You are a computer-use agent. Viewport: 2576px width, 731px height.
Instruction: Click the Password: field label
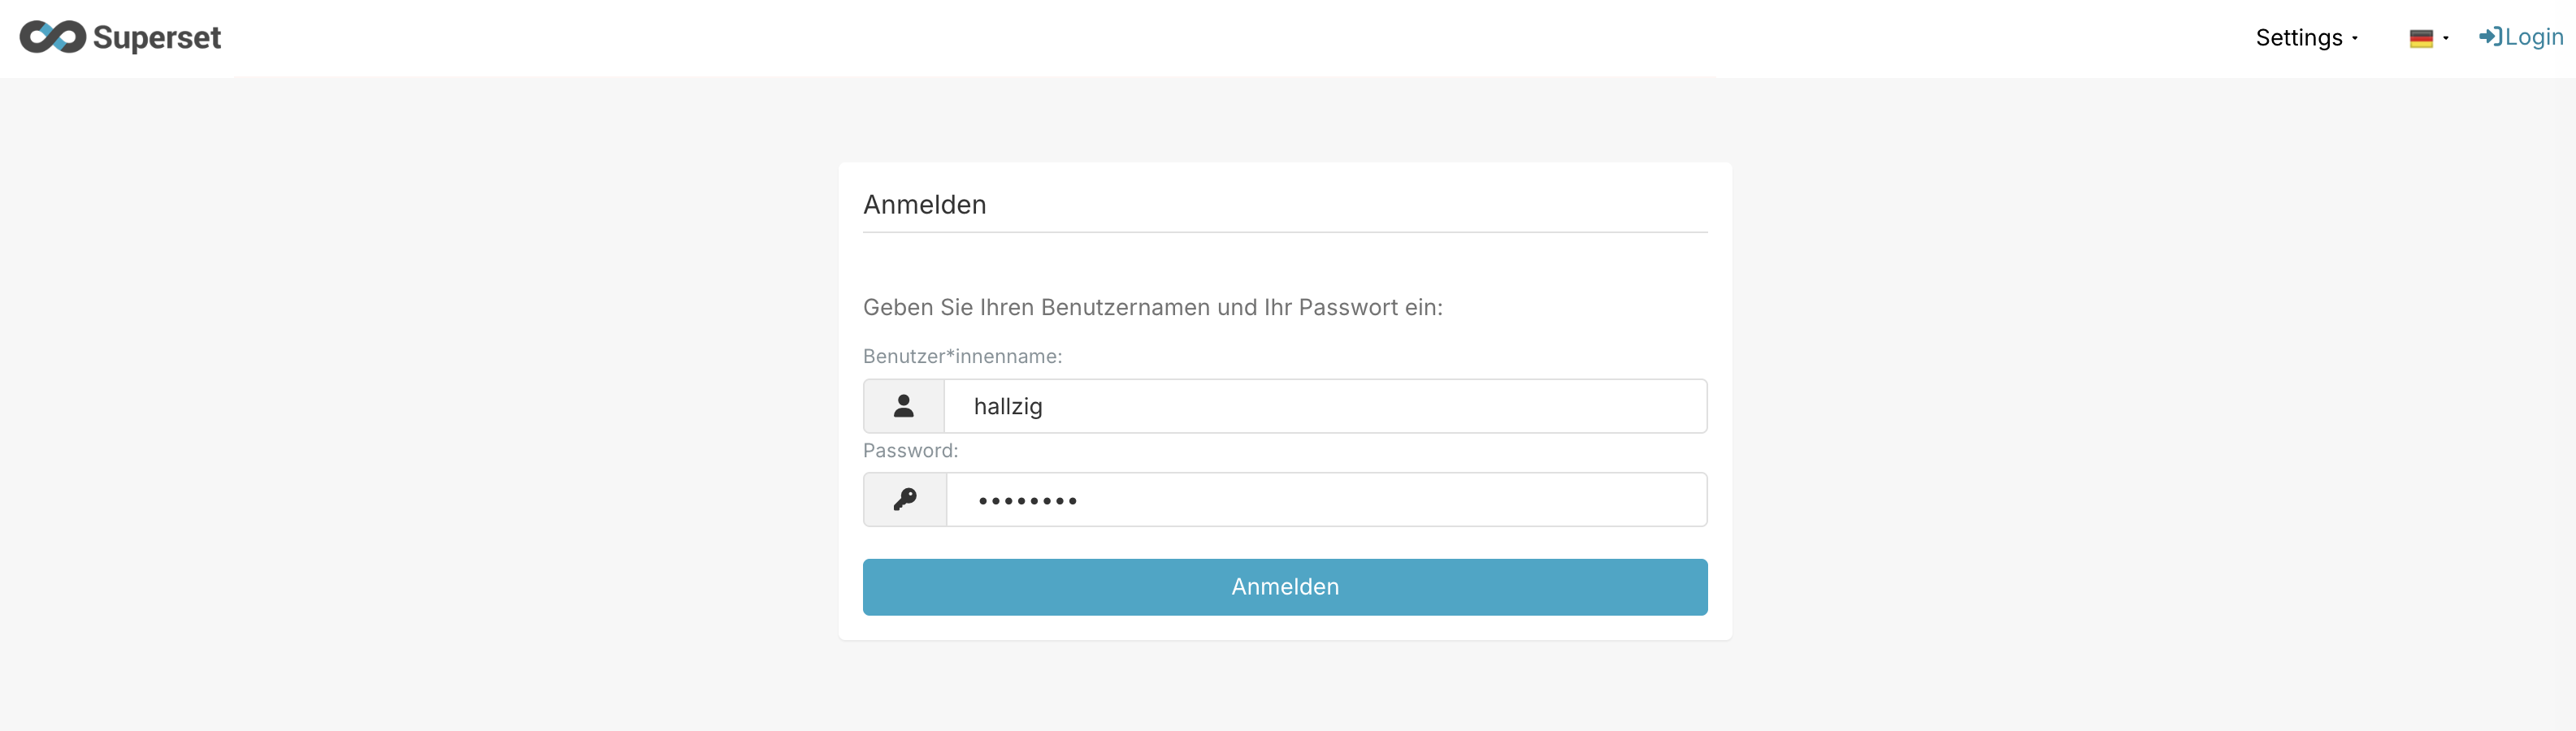tap(910, 450)
